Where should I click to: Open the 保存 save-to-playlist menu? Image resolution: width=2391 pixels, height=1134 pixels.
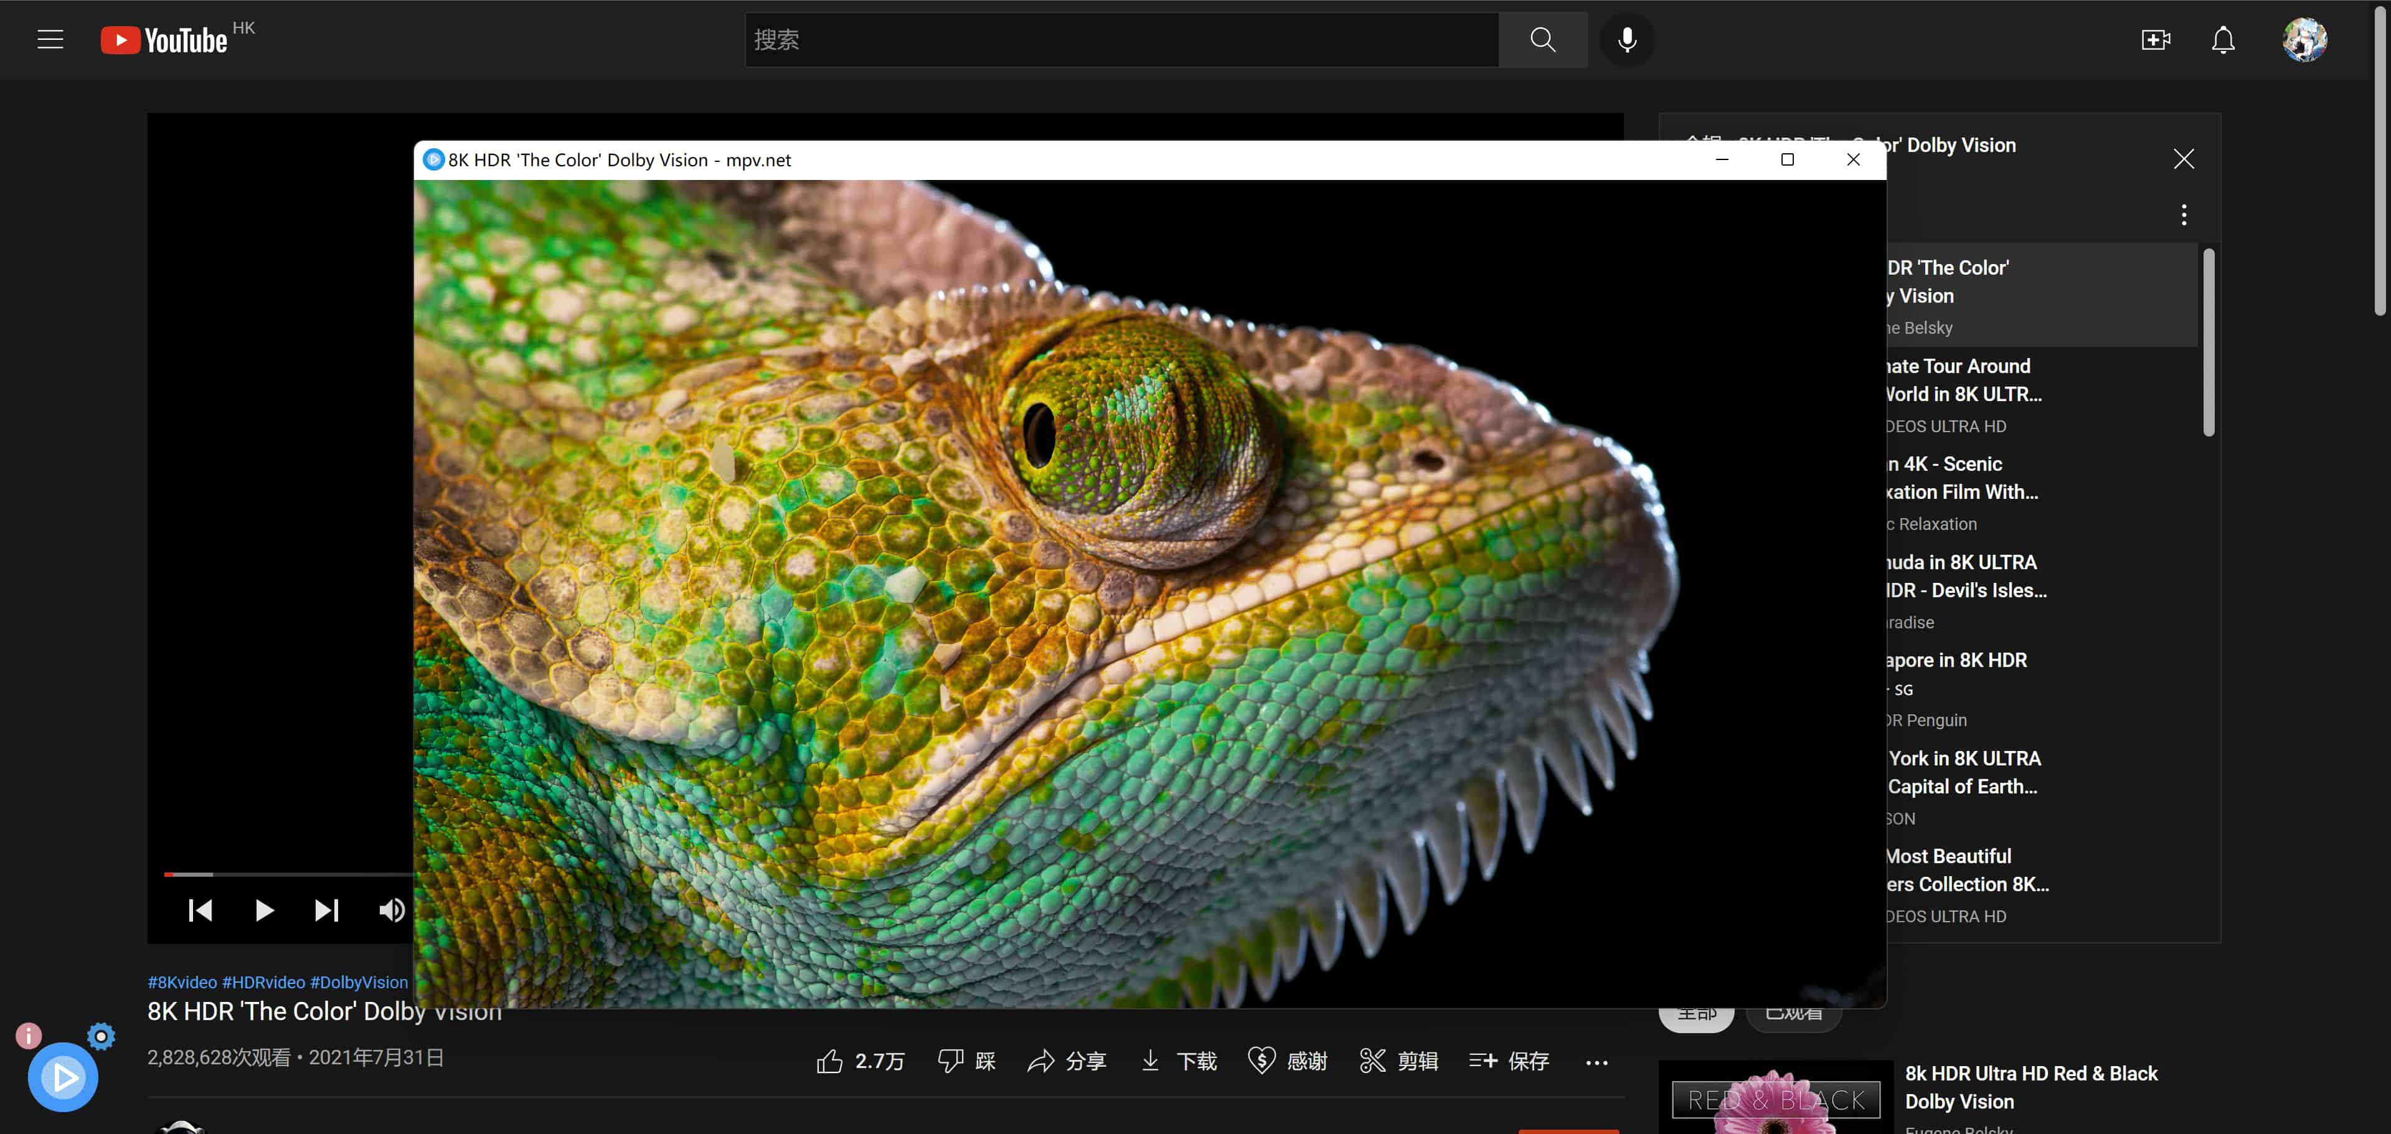coord(1509,1061)
